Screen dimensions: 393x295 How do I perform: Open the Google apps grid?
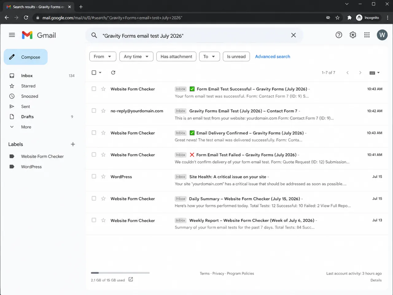[367, 35]
